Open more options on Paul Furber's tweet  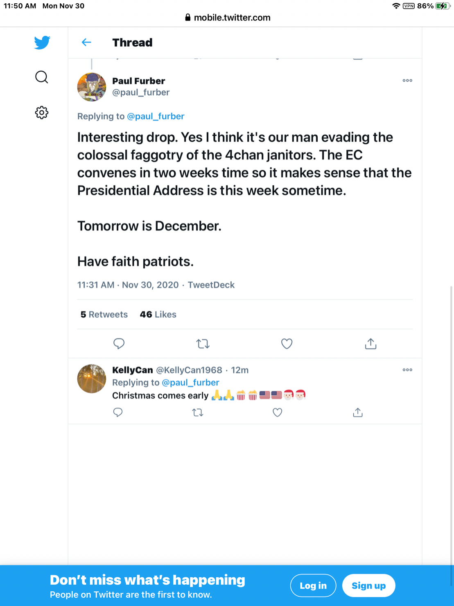point(407,80)
